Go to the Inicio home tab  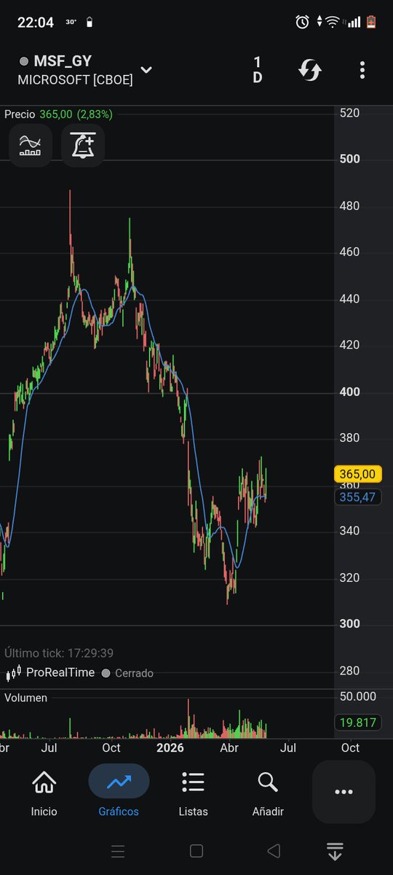point(44,793)
